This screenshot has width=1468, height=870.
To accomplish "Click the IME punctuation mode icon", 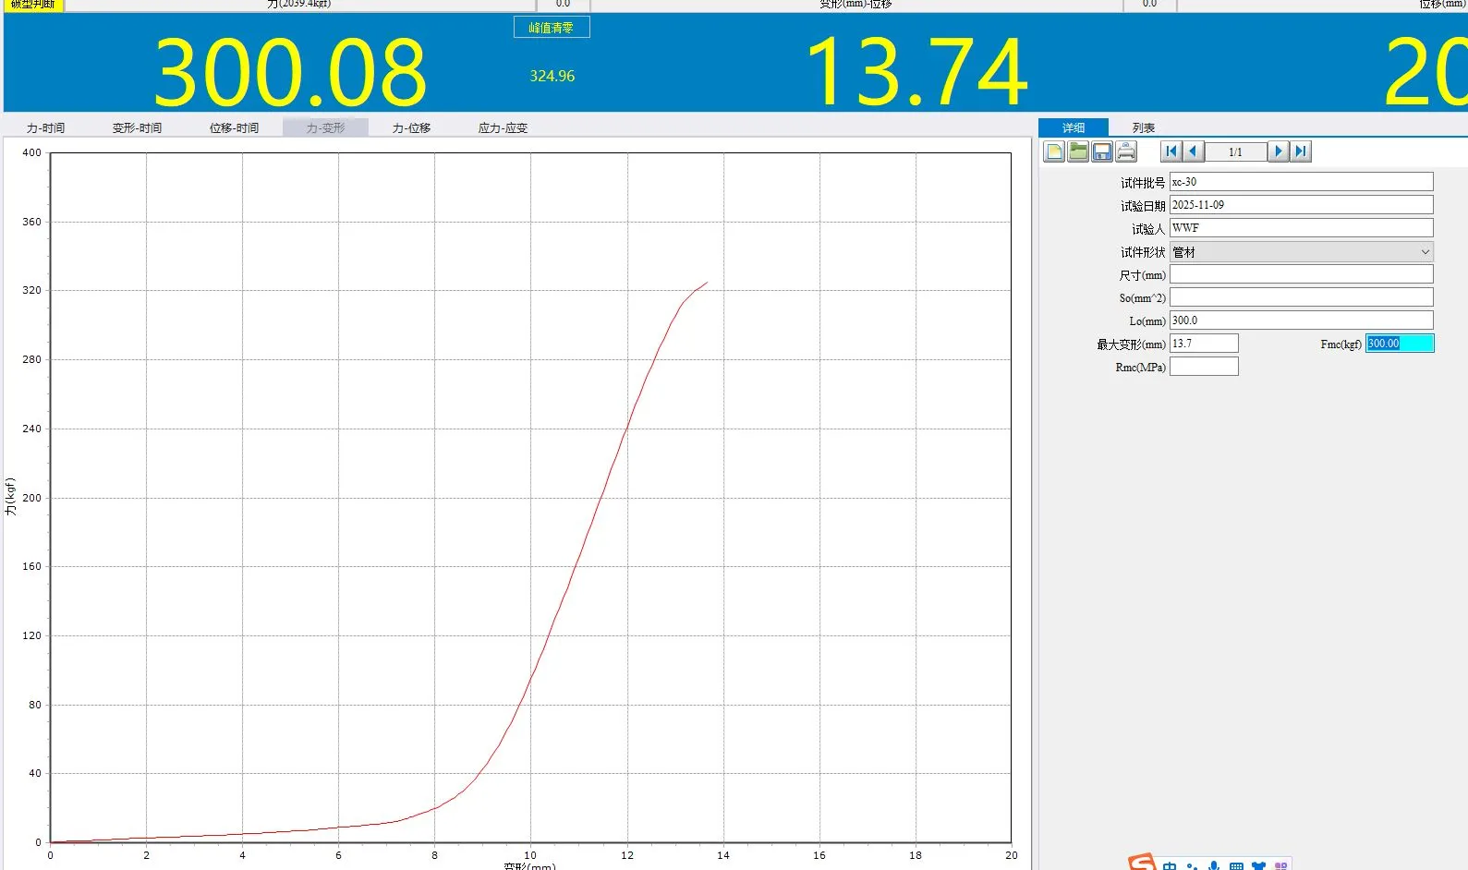I will click(1192, 866).
